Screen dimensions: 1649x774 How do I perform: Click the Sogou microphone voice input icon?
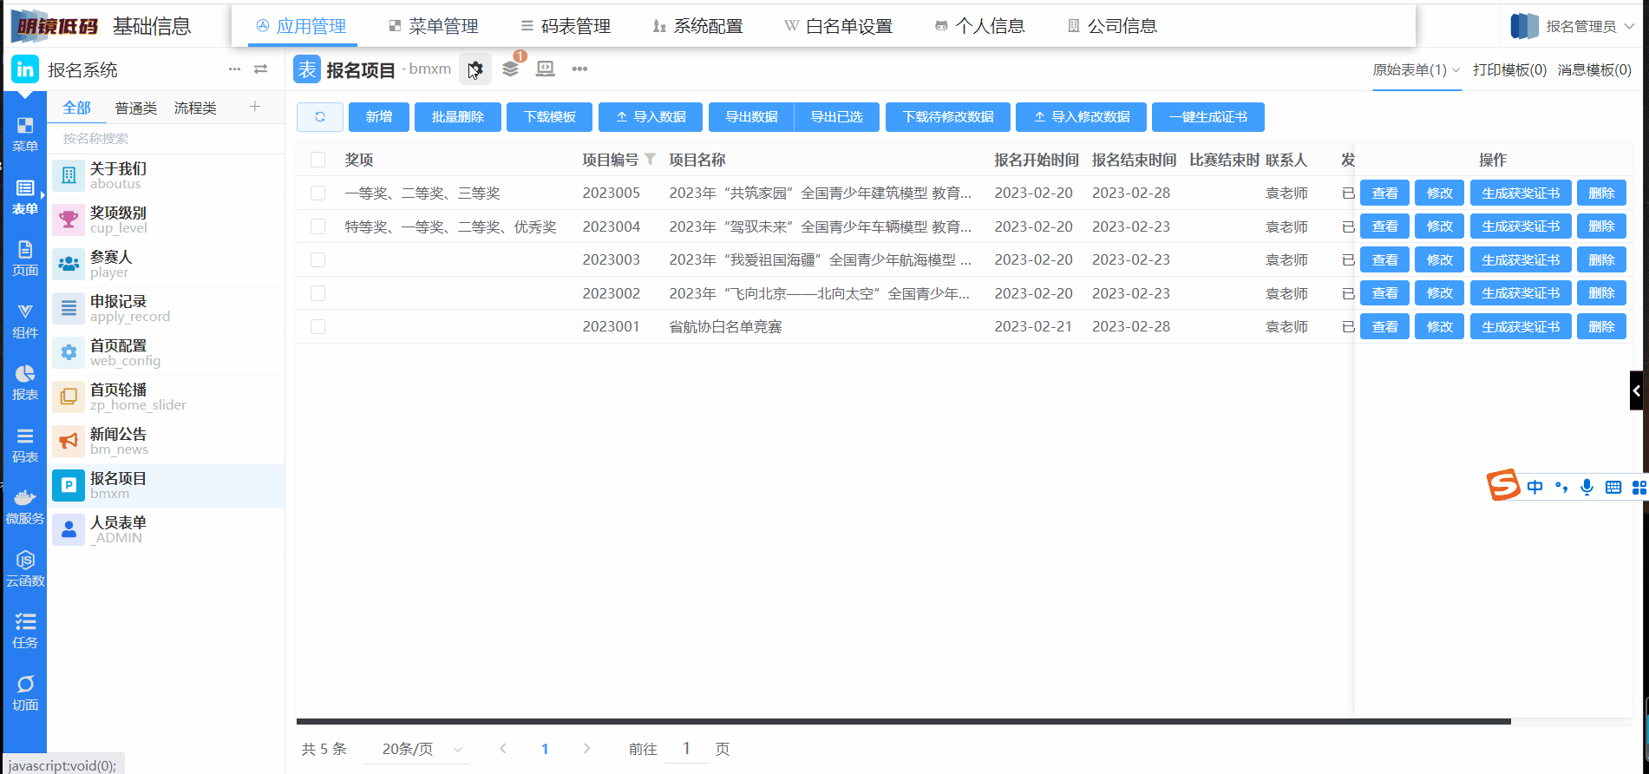(1587, 487)
